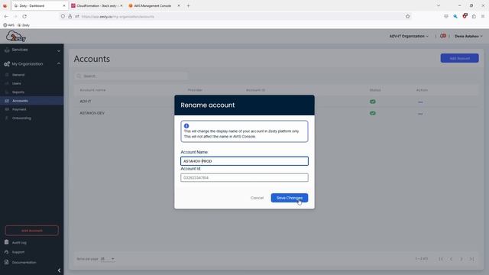Screen dimensions: 489x275
Task: Open the browser extensions puzzle icon
Action: tap(474, 17)
